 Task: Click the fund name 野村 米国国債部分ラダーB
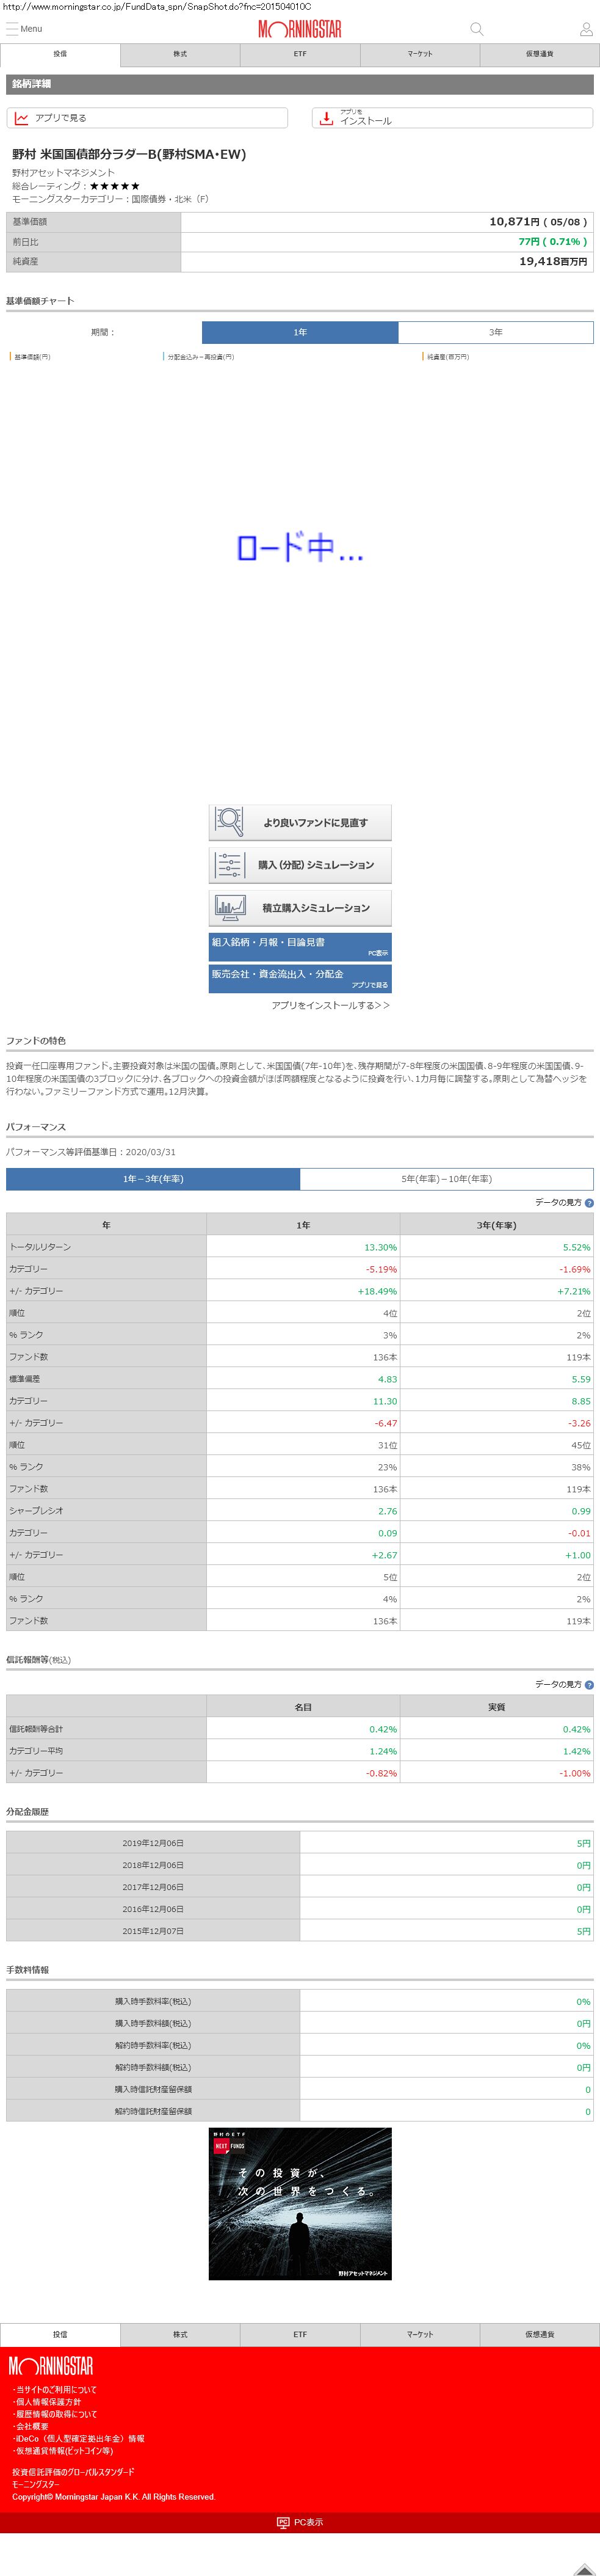129,154
